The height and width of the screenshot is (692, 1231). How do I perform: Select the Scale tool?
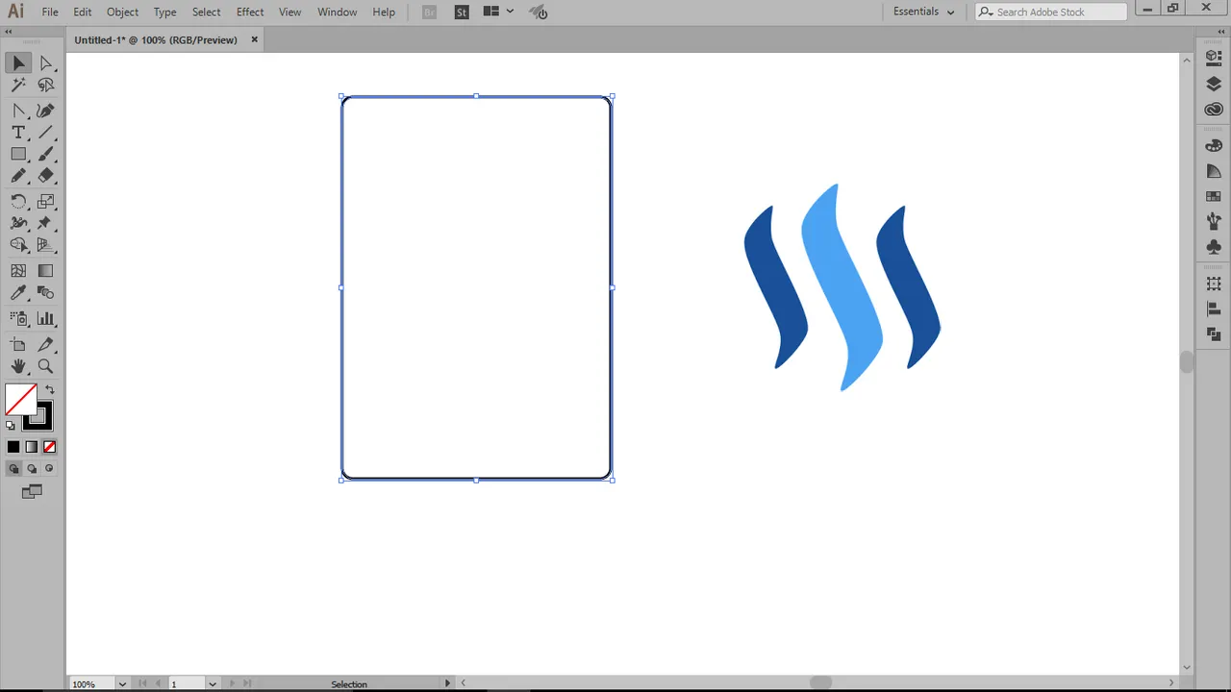point(45,202)
